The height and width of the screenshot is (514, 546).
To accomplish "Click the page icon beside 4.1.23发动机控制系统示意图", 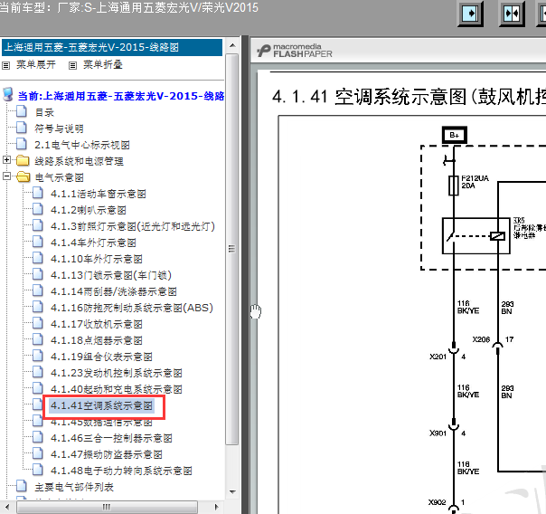I will (38, 372).
